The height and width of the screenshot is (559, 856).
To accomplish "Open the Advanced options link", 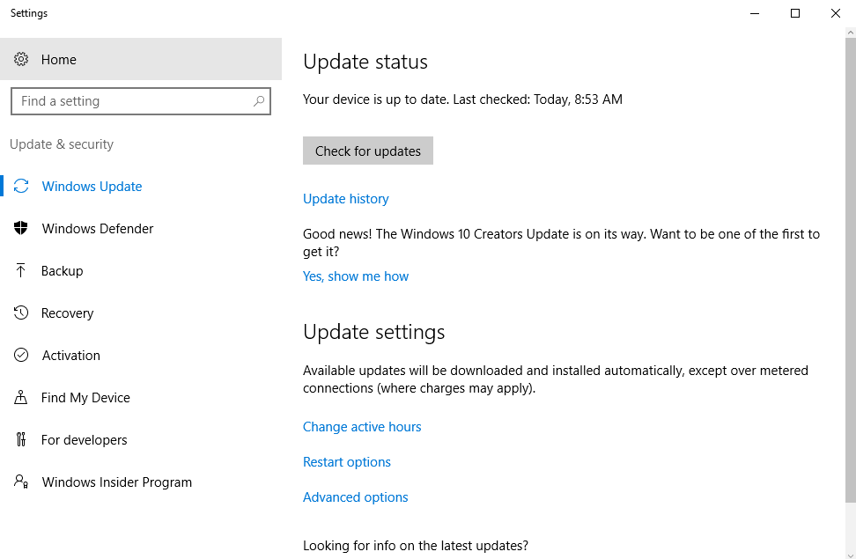I will point(356,497).
